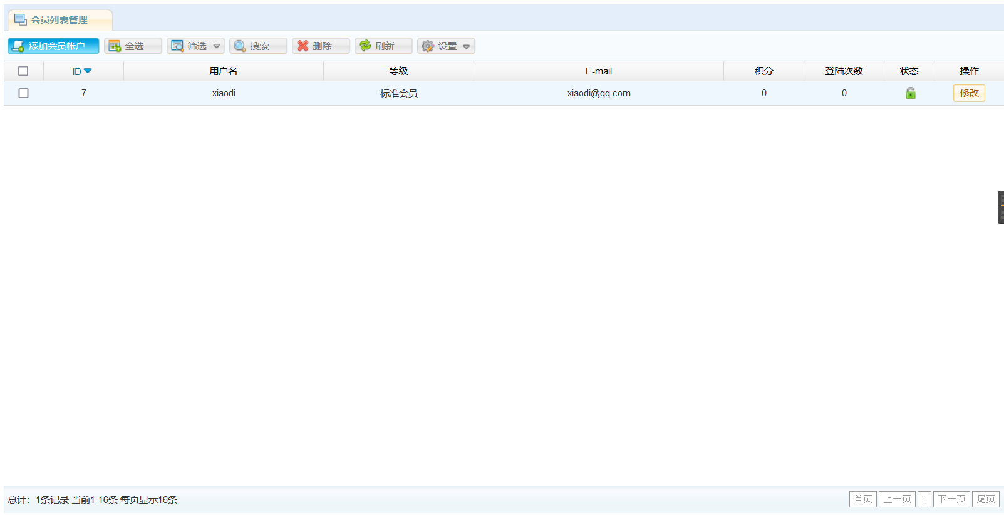The height and width of the screenshot is (515, 1004).
Task: Open the 会员列表管理 tab
Action: click(60, 20)
